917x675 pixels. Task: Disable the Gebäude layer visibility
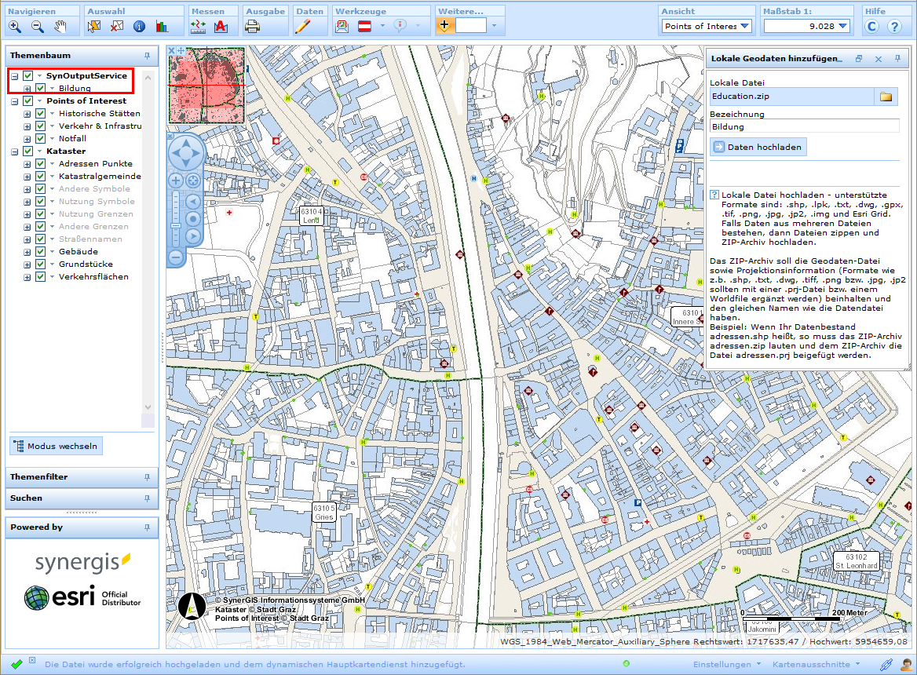[40, 251]
